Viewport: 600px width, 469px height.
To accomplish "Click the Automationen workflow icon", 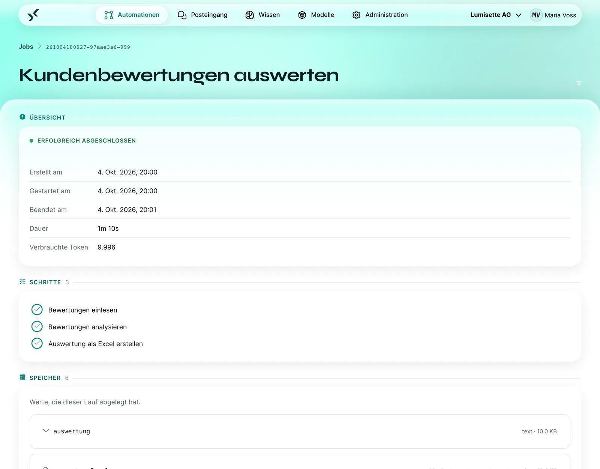I will tap(109, 15).
